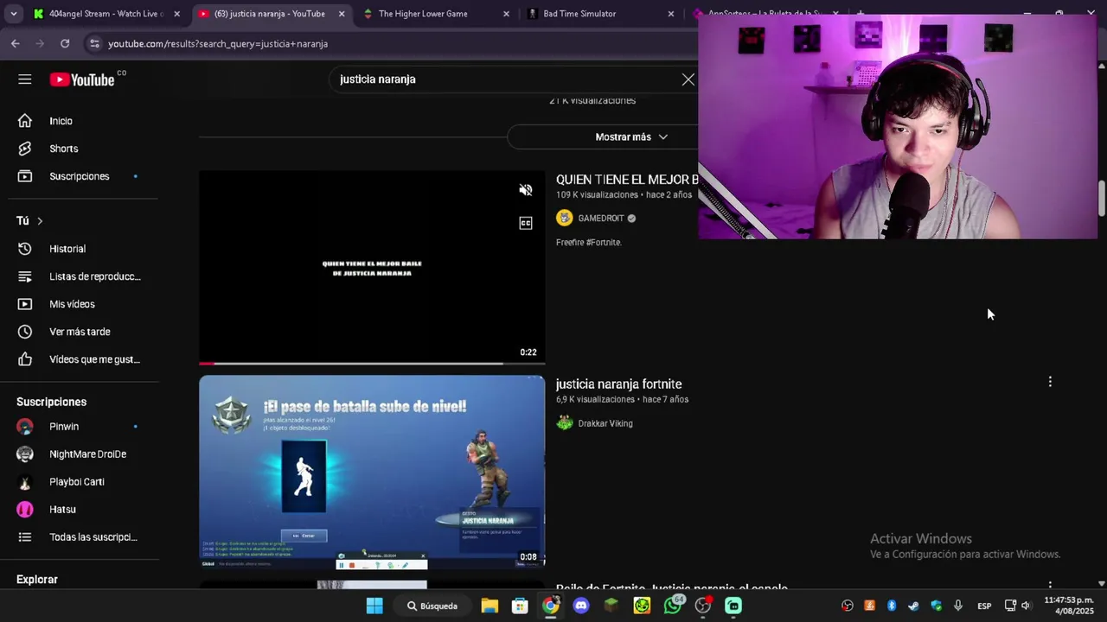
Task: Click the YouTube logo
Action: (82, 79)
